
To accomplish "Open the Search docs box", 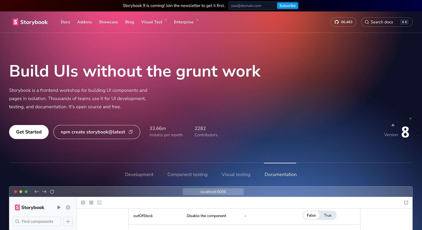I will (387, 22).
